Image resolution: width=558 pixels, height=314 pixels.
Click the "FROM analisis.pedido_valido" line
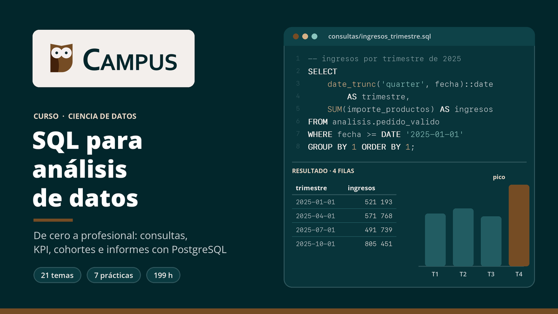click(373, 121)
